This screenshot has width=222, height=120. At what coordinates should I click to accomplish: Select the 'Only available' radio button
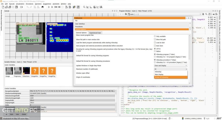155,36
